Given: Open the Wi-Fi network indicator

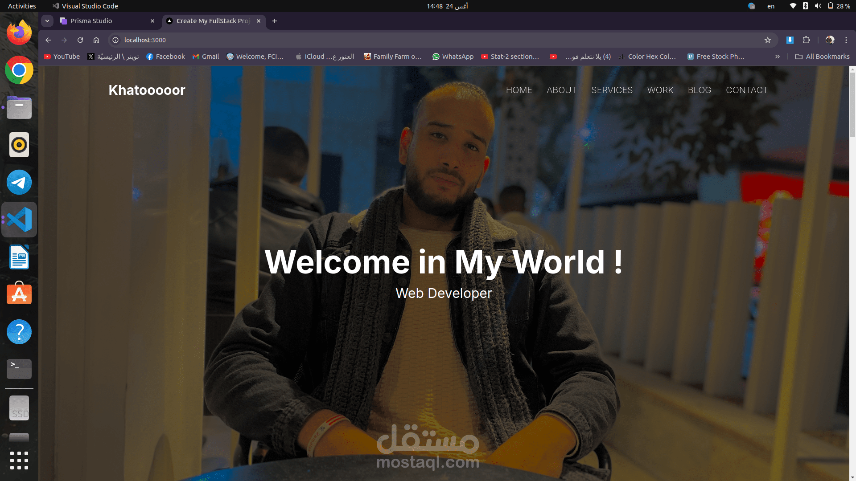Looking at the screenshot, I should 793,6.
